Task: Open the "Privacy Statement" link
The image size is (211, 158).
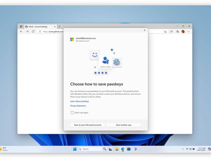Action: pos(78,106)
